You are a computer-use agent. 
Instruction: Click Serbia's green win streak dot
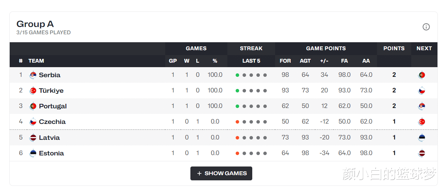coord(237,75)
